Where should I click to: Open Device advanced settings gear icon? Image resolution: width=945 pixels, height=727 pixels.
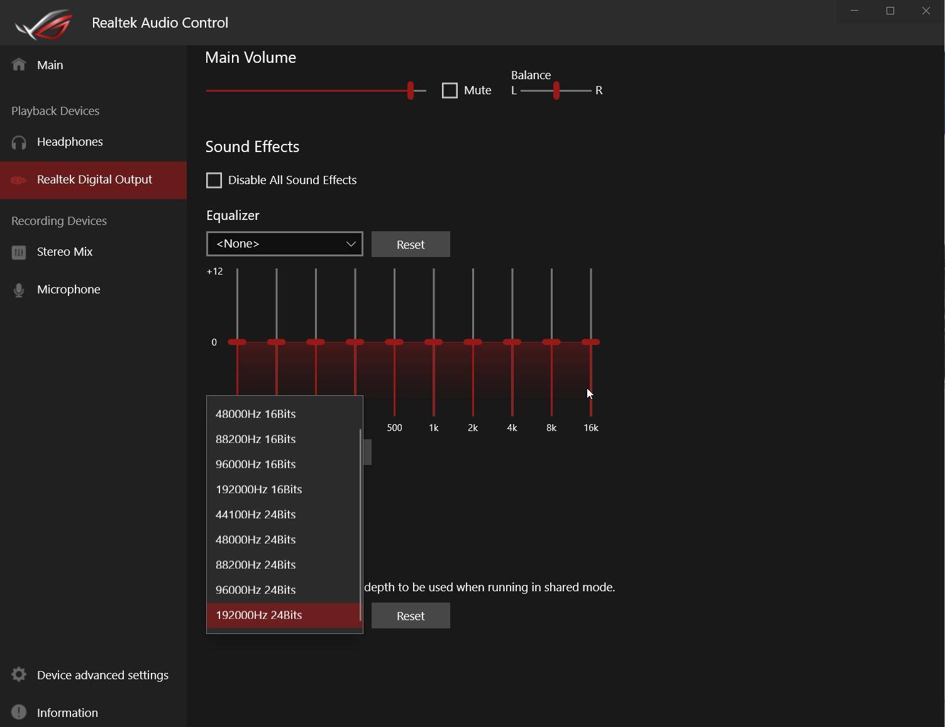click(19, 675)
